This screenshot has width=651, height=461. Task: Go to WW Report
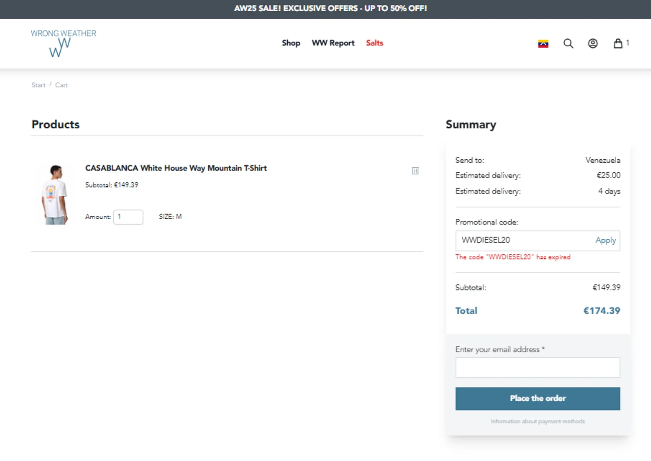(x=333, y=43)
